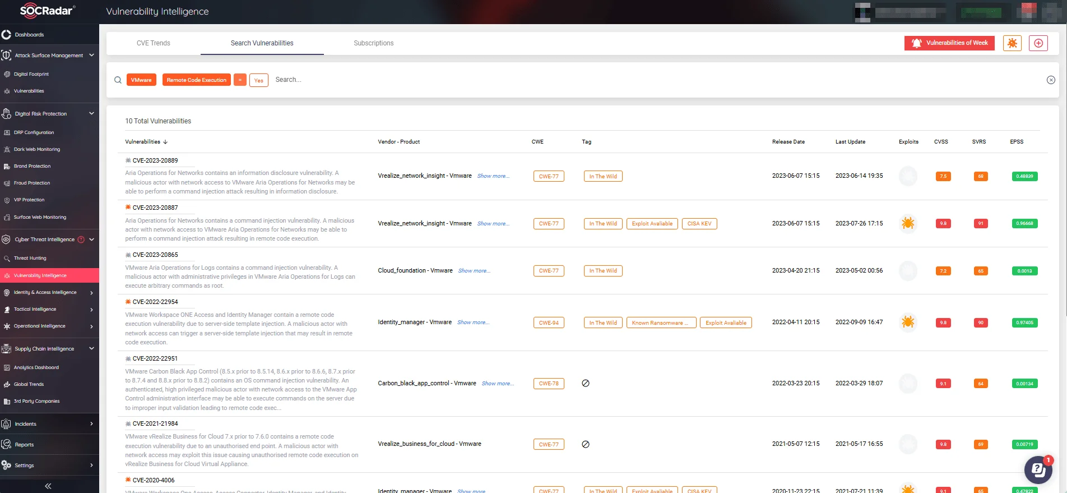Screen dimensions: 1067x493
Task: Switch to the Subscriptions tab
Action: (374, 43)
